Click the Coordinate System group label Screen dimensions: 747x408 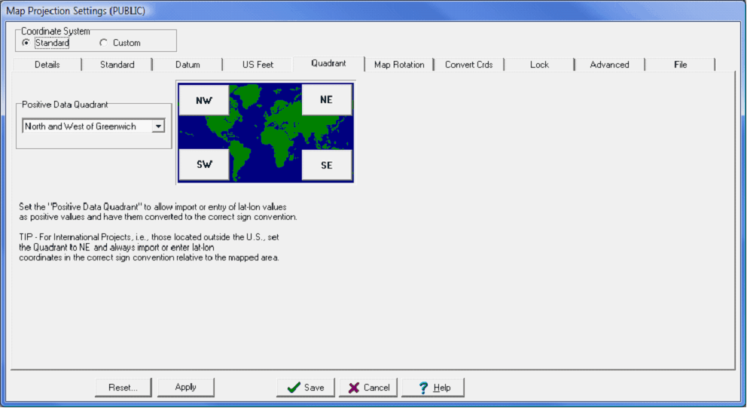55,32
